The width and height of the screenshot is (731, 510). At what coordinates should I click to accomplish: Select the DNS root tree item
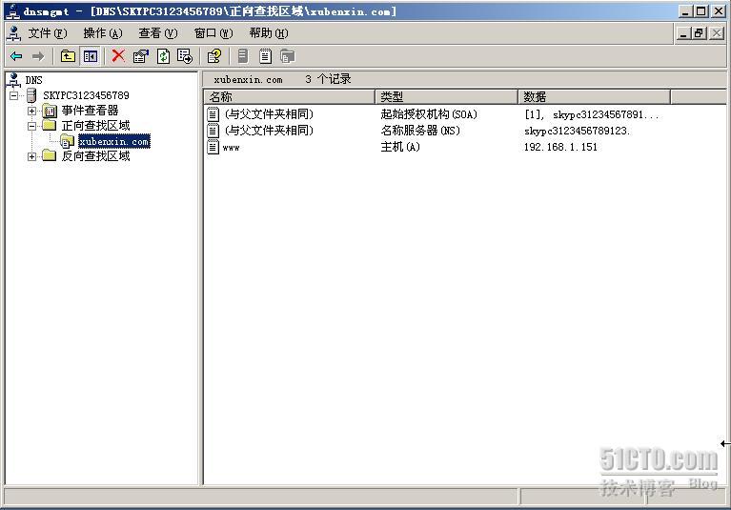(33, 80)
